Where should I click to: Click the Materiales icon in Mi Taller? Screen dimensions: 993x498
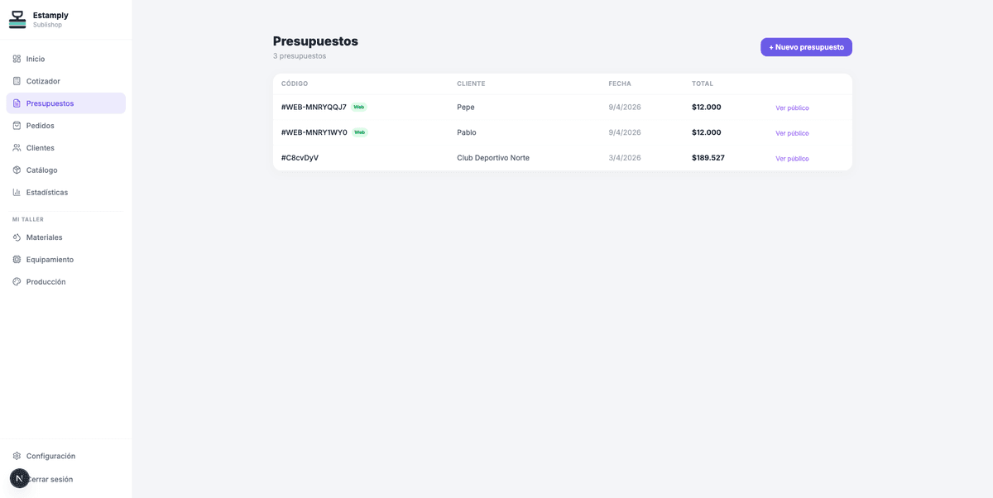click(17, 237)
